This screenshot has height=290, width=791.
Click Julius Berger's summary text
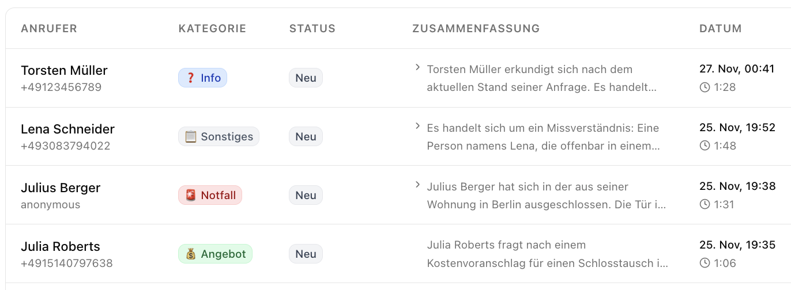coord(547,196)
